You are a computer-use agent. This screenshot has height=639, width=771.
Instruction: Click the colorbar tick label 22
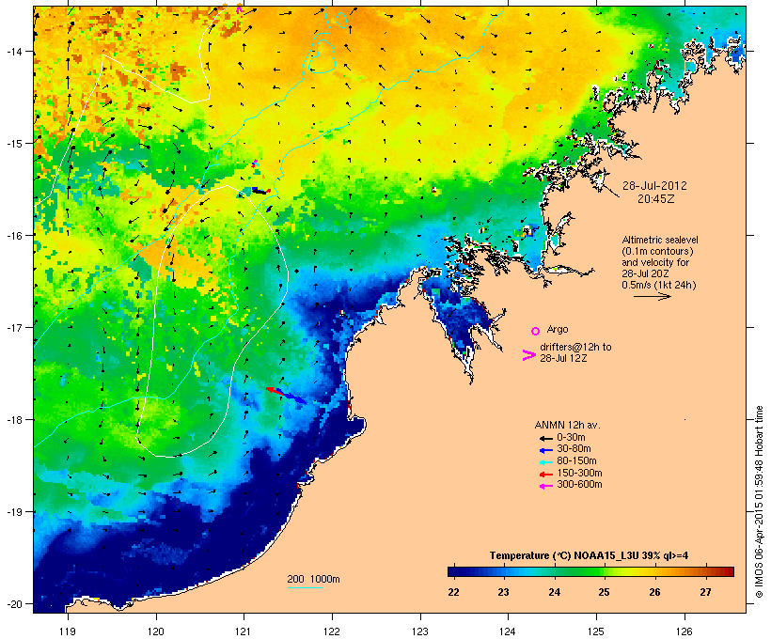[453, 592]
